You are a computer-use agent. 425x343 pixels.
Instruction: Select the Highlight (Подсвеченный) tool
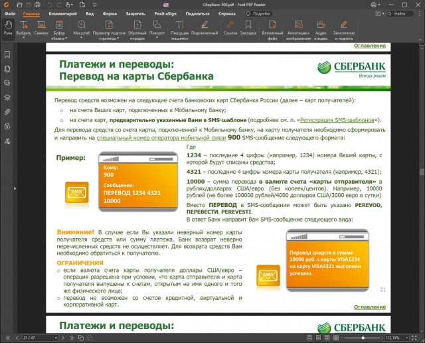point(205,28)
